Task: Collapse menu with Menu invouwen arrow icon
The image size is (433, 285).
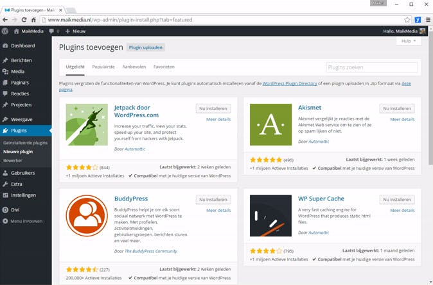Action: [5, 221]
